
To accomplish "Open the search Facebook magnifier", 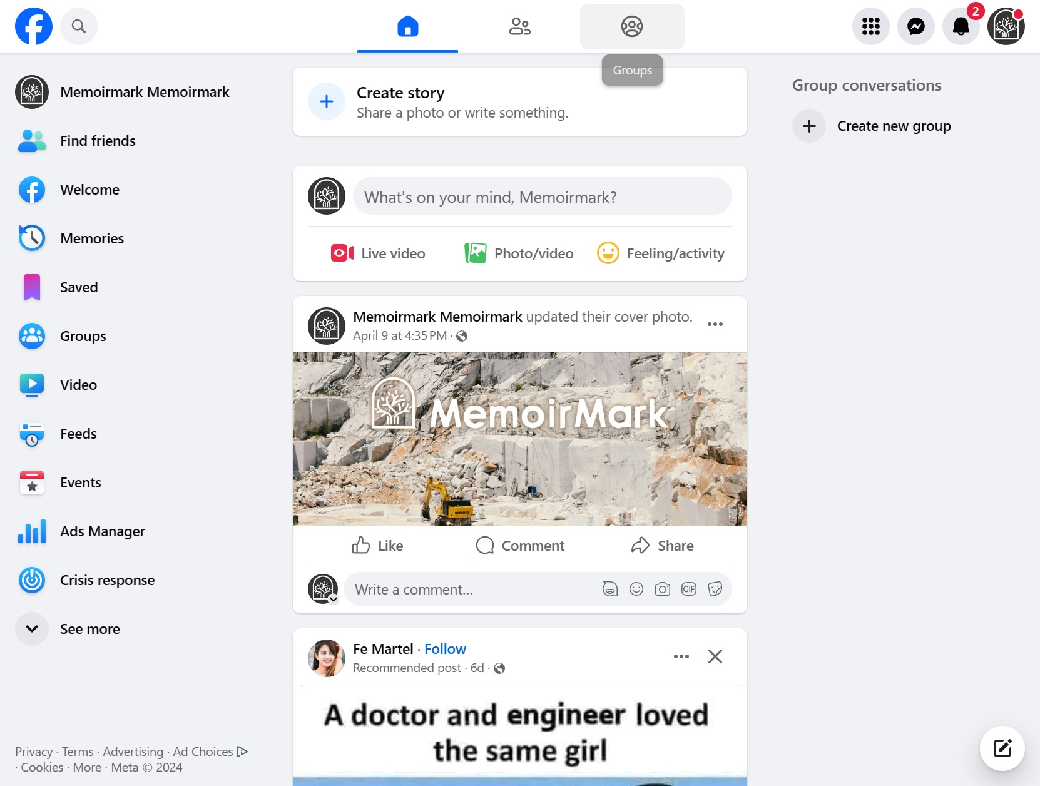I will pyautogui.click(x=79, y=26).
